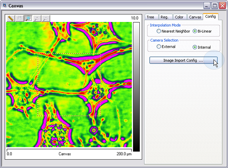The height and width of the screenshot is (168, 228).
Task: Open Image Import Config dialog
Action: point(184,60)
